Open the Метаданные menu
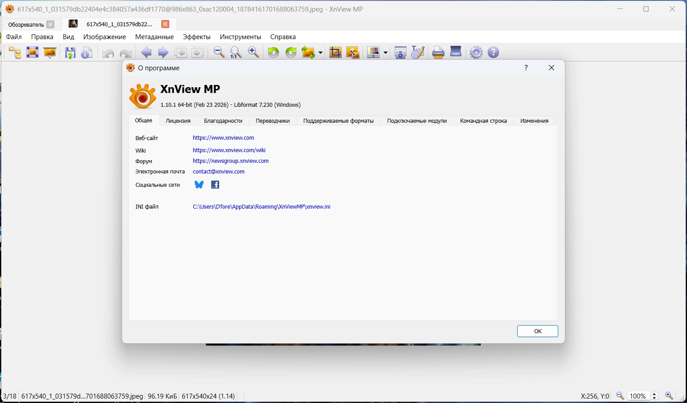This screenshot has height=403, width=687. pyautogui.click(x=155, y=37)
